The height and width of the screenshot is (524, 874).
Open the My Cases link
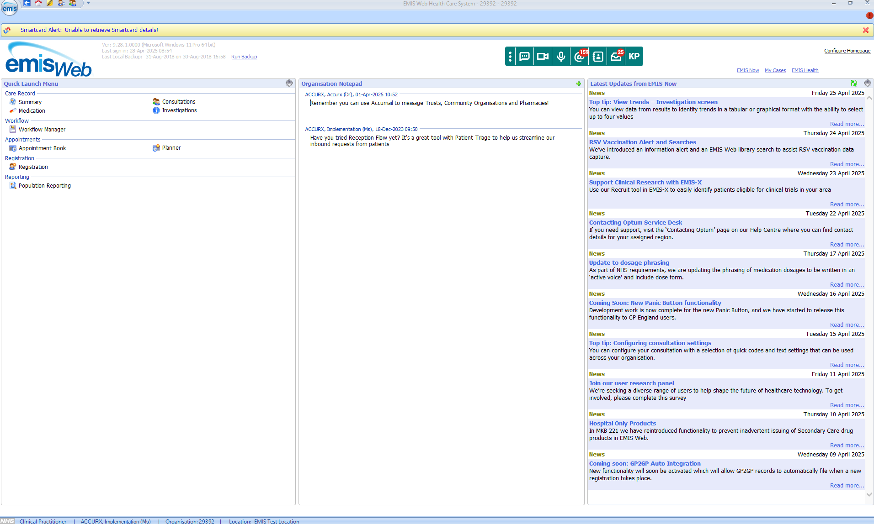tap(775, 71)
